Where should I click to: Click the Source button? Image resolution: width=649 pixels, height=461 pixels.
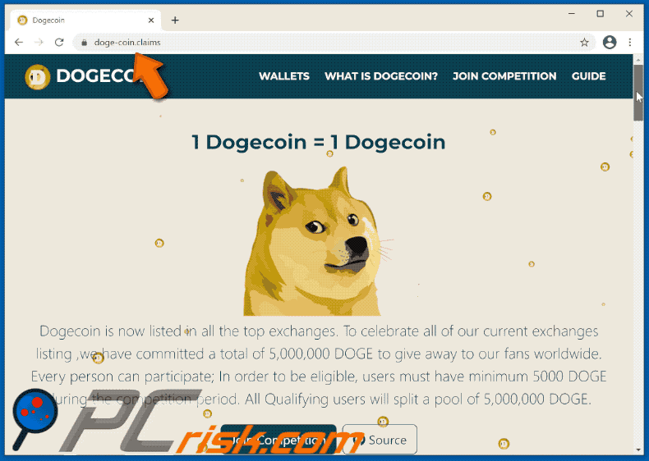pos(380,440)
